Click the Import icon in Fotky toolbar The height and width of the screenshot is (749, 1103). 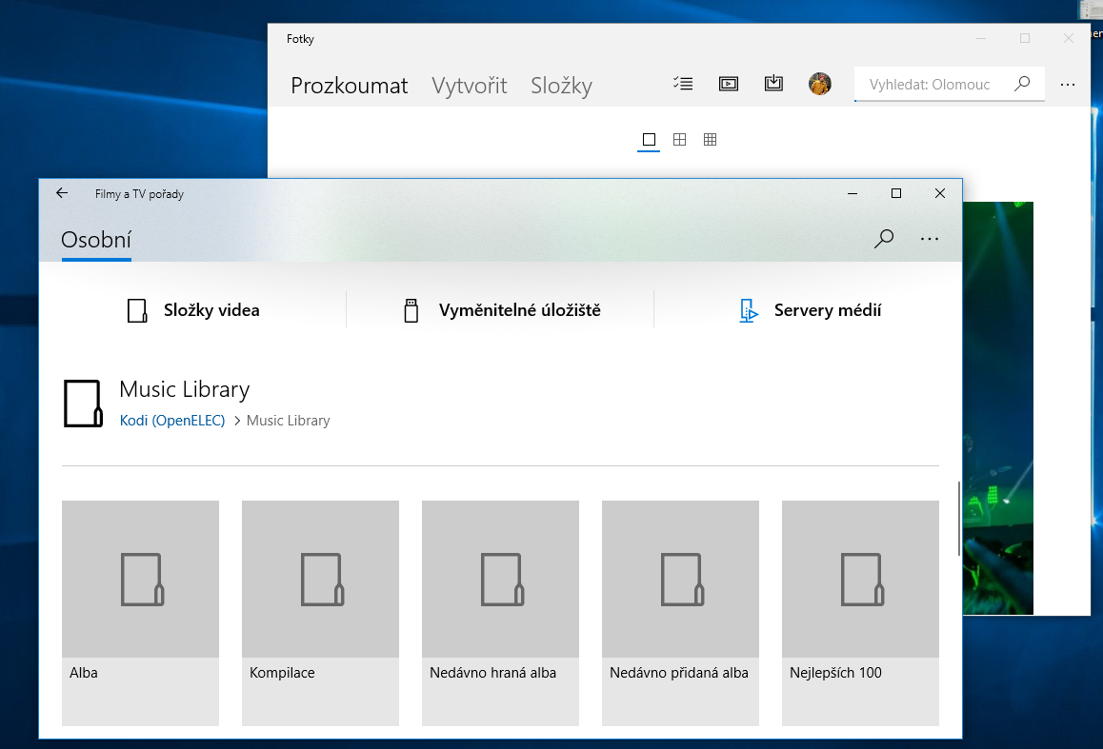[x=773, y=84]
